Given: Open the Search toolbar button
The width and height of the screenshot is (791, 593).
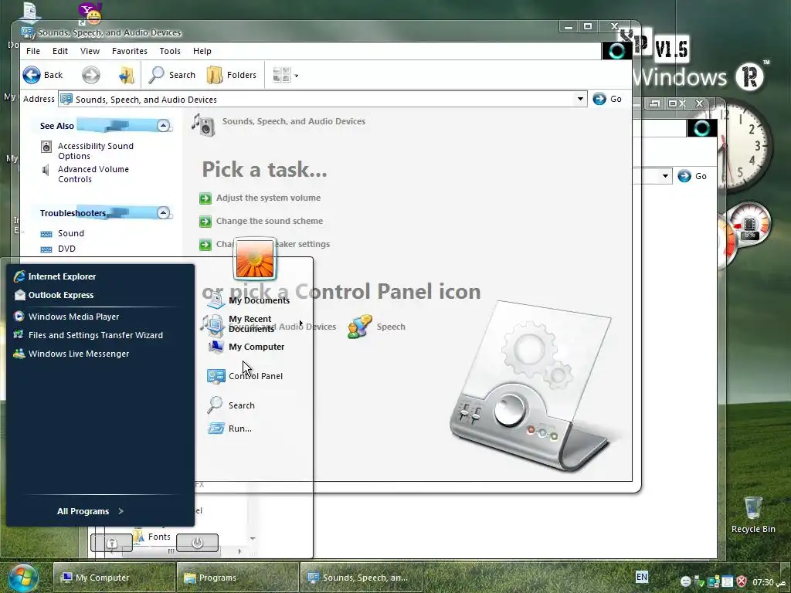Looking at the screenshot, I should pos(172,75).
